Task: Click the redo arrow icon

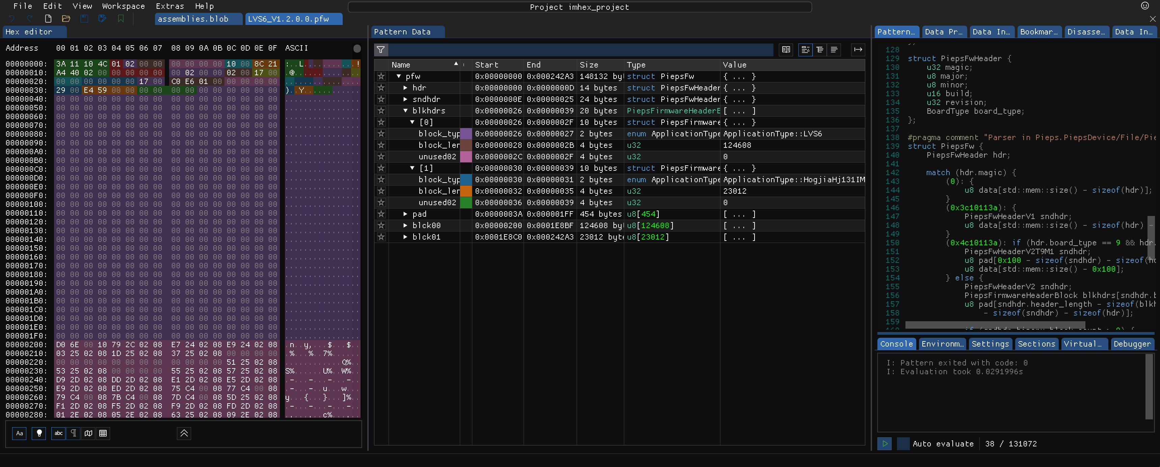Action: 30,19
